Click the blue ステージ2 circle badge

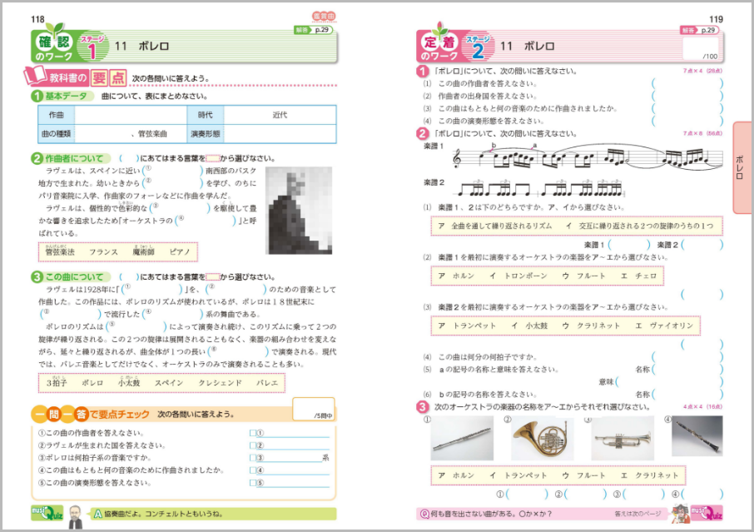[478, 47]
